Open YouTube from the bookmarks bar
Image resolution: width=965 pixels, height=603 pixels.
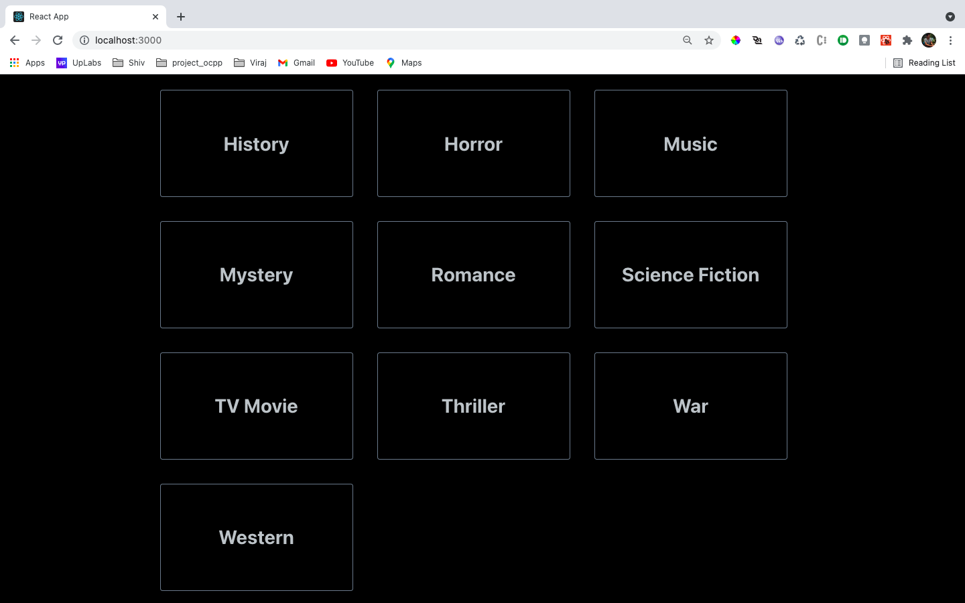tap(349, 62)
